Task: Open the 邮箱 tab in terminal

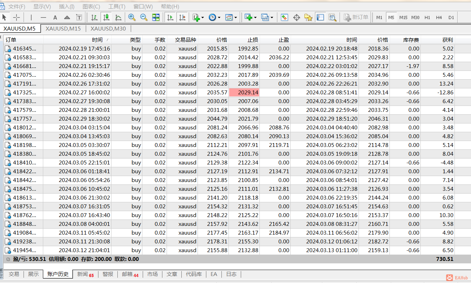Action: click(x=130, y=274)
